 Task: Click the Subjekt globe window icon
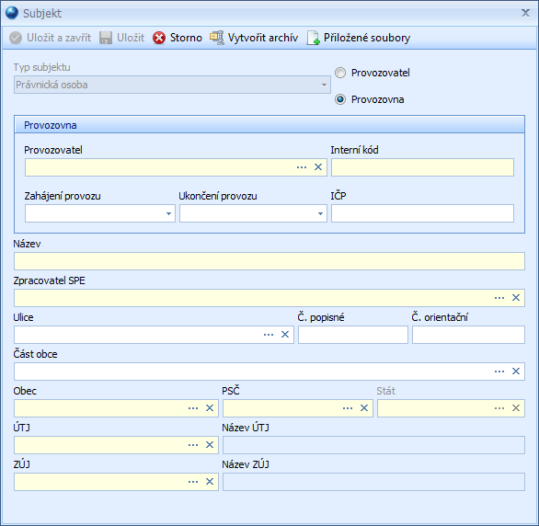tap(12, 13)
